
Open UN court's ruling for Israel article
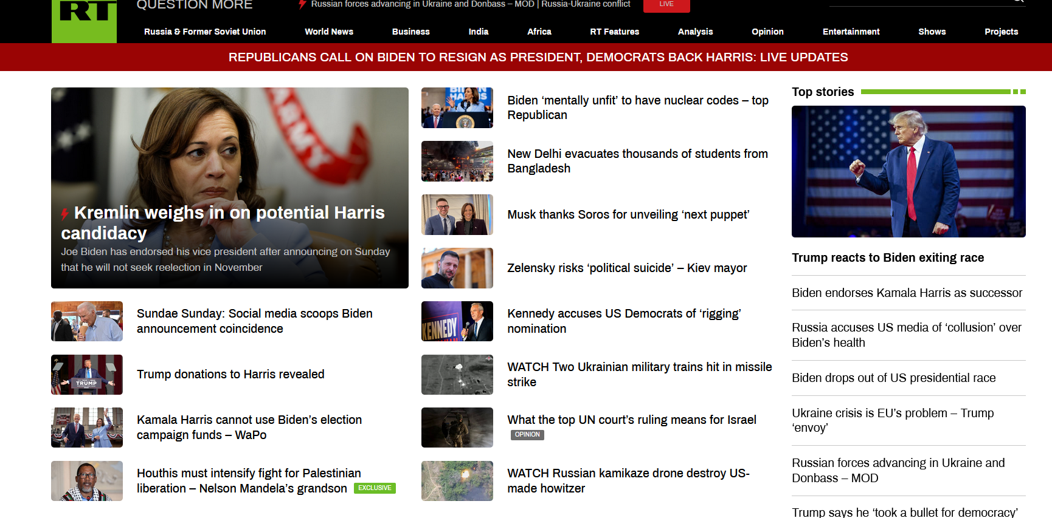point(632,420)
